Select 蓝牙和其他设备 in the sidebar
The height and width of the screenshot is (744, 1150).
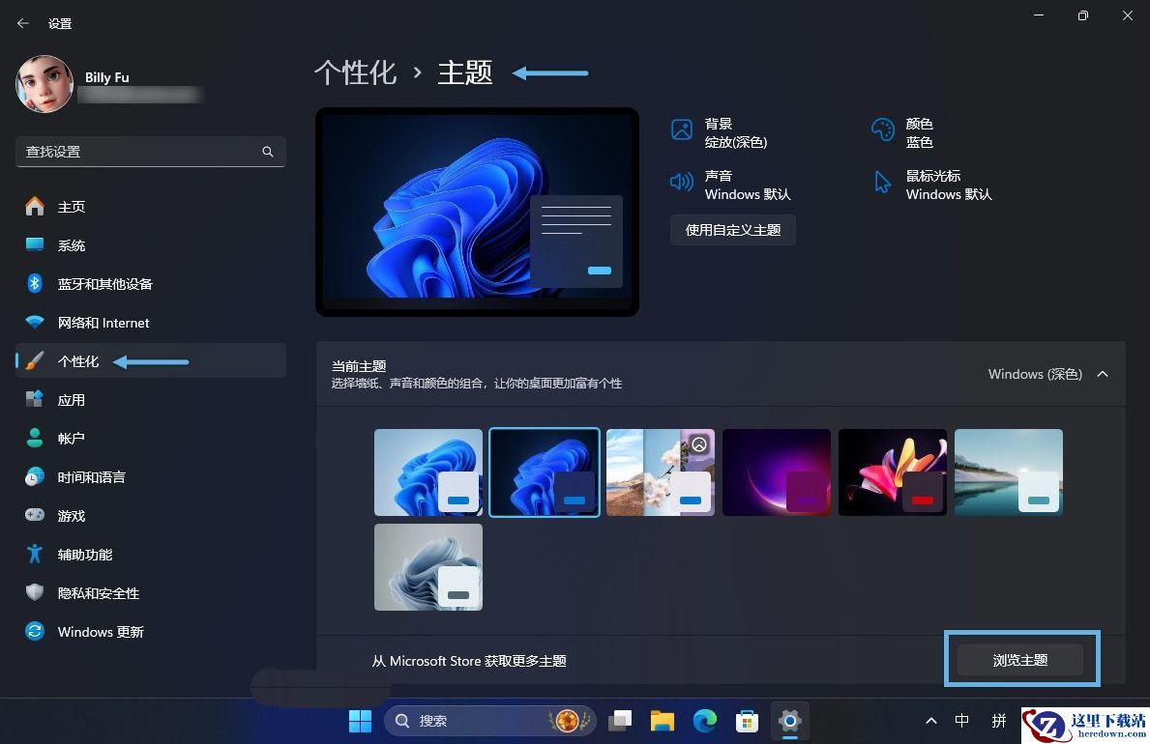[x=150, y=284]
